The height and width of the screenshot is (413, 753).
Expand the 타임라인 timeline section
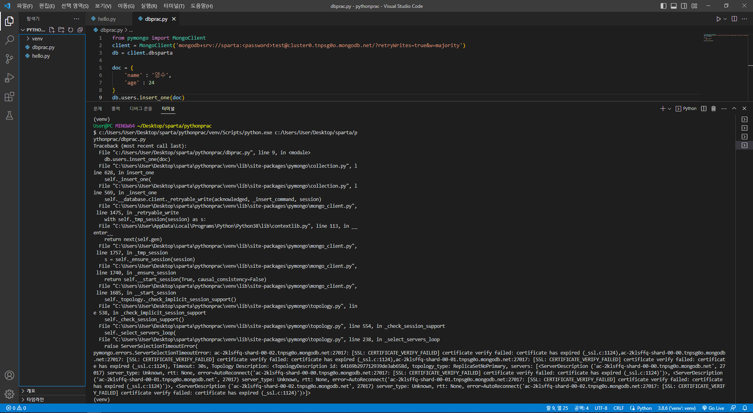coord(35,399)
